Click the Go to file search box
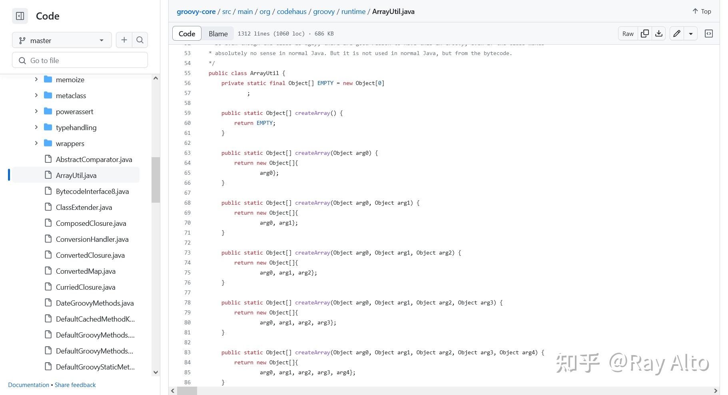The image size is (728, 395). [80, 60]
